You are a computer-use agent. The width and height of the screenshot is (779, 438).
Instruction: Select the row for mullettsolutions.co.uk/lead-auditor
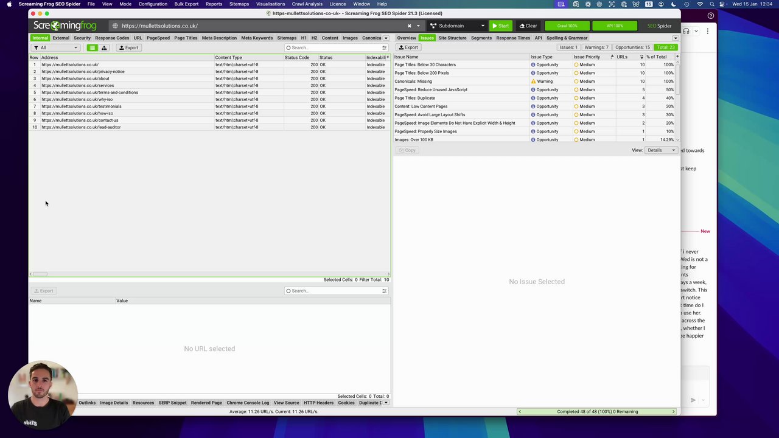tap(209, 127)
